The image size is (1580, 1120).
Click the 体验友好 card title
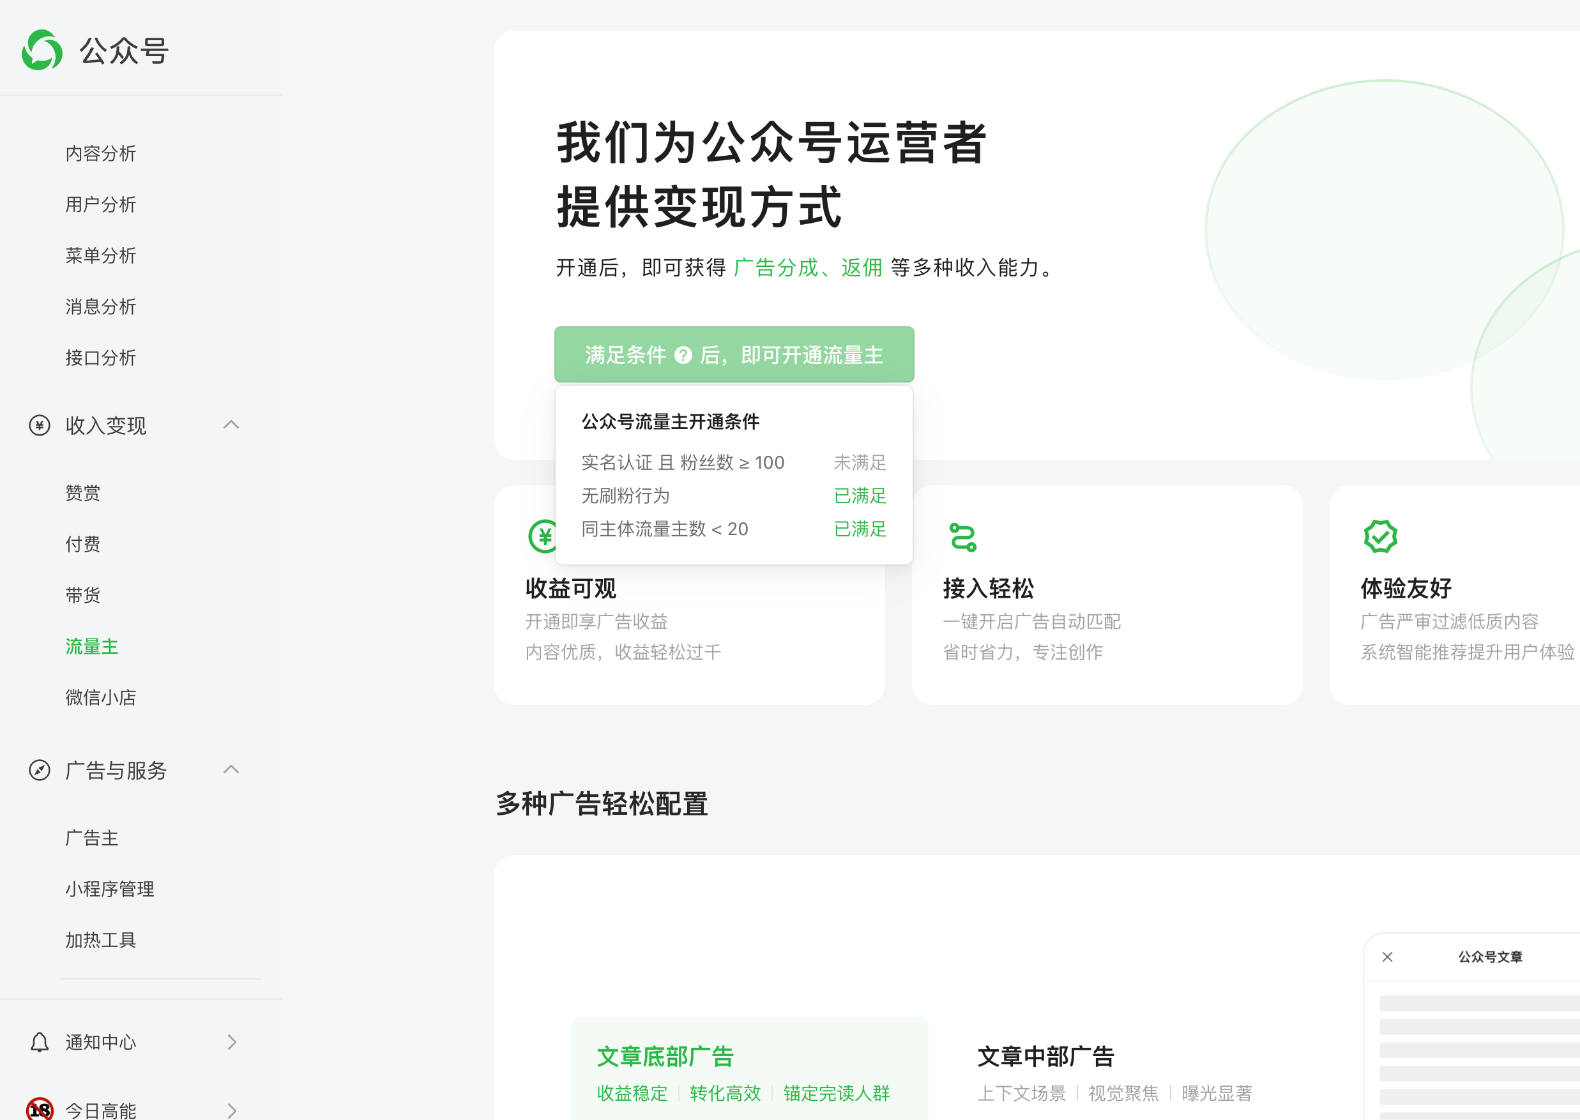click(1406, 588)
